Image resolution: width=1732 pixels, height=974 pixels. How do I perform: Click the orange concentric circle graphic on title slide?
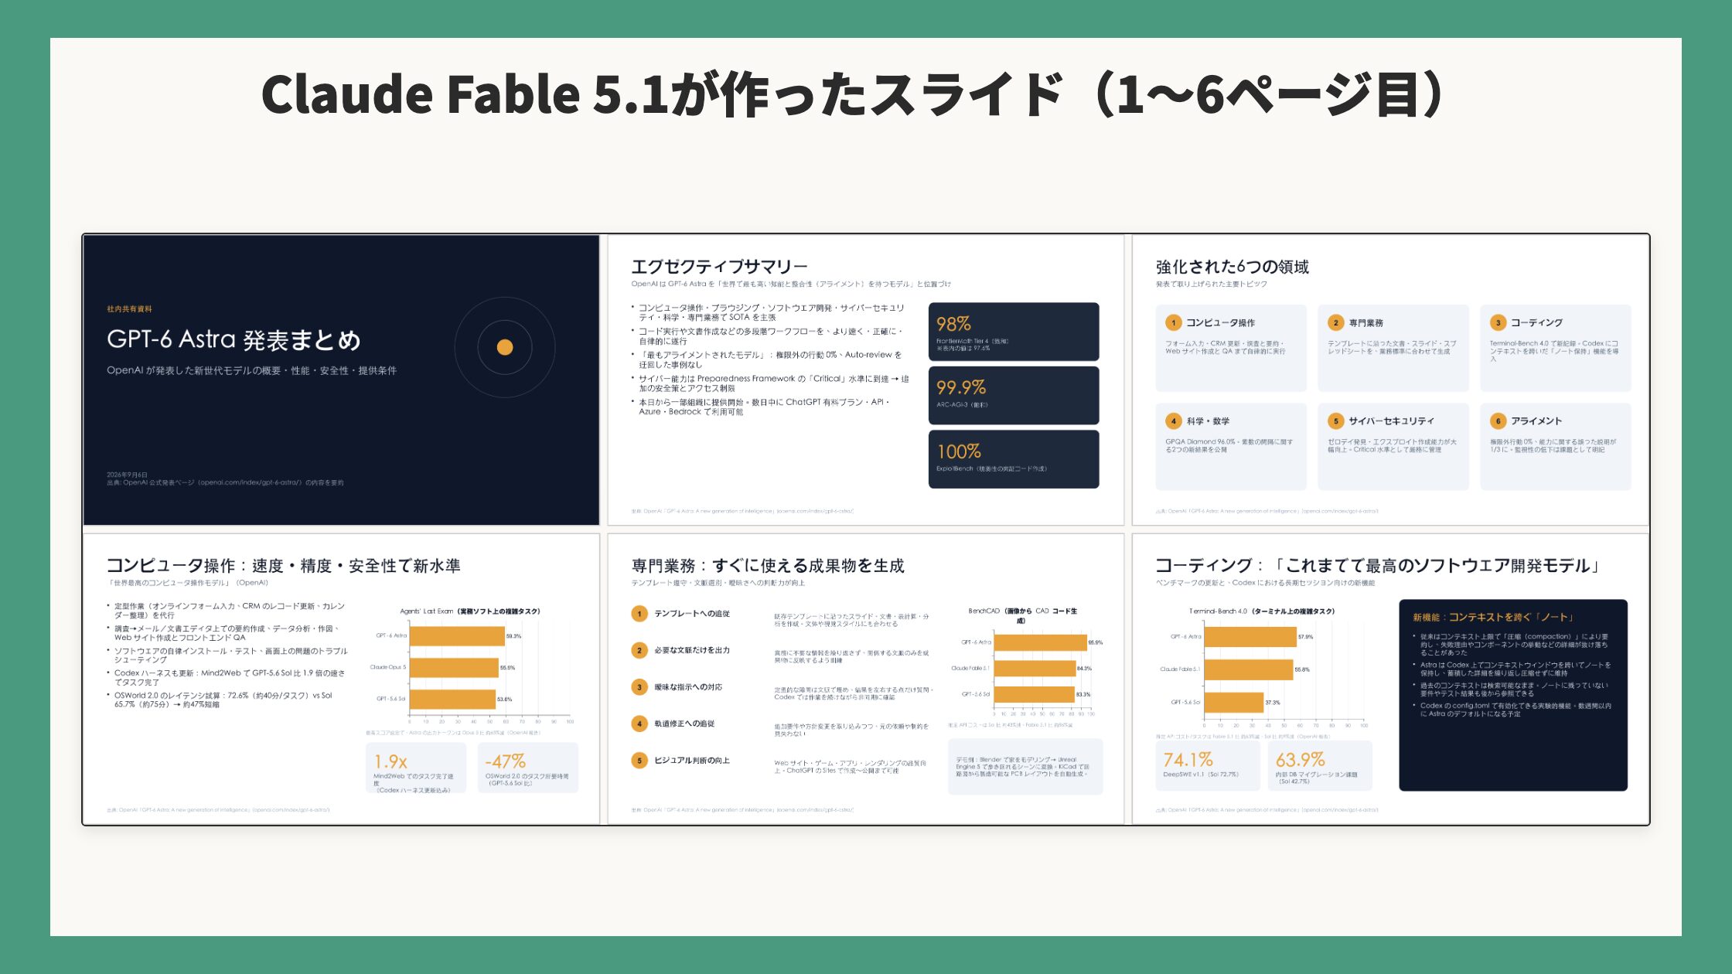pos(505,347)
